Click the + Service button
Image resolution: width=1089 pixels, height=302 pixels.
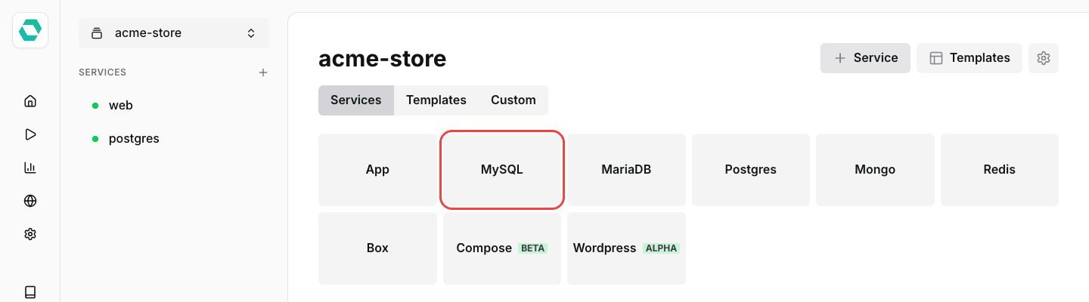(865, 58)
